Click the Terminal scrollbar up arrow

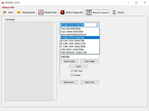click(x=55, y=23)
